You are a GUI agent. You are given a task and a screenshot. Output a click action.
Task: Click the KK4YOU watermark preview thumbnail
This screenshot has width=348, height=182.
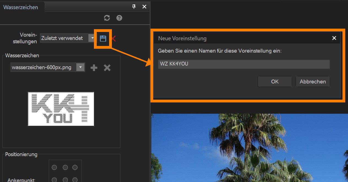[61, 109]
